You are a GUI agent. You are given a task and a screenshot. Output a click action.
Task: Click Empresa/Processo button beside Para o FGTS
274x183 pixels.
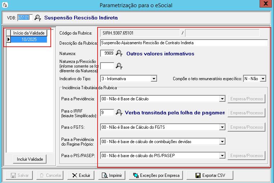246,127
